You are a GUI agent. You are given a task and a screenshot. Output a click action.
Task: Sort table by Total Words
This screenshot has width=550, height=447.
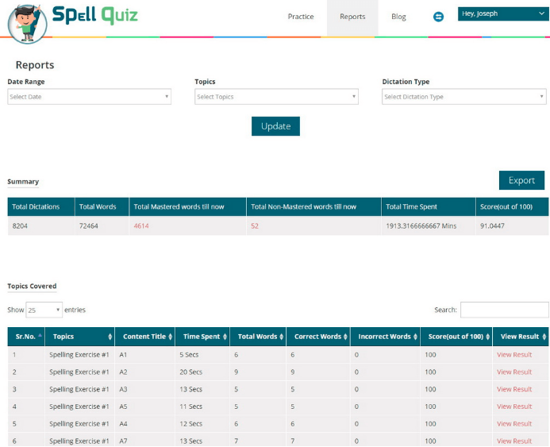pos(281,337)
